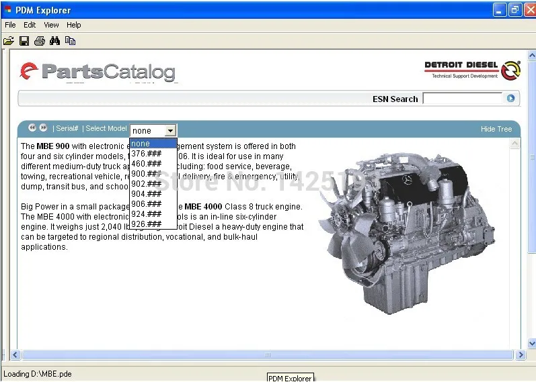Screen dimensions: 536x382
Task: Click the content pane scroll up arrow
Action: pos(514,144)
